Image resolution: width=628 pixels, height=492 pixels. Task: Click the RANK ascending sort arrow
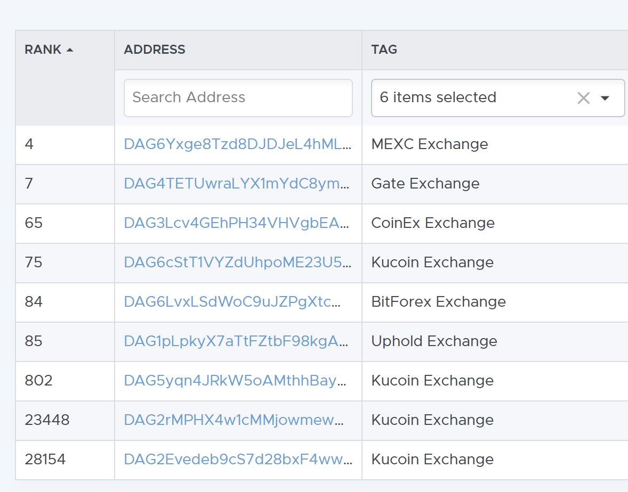coord(70,50)
